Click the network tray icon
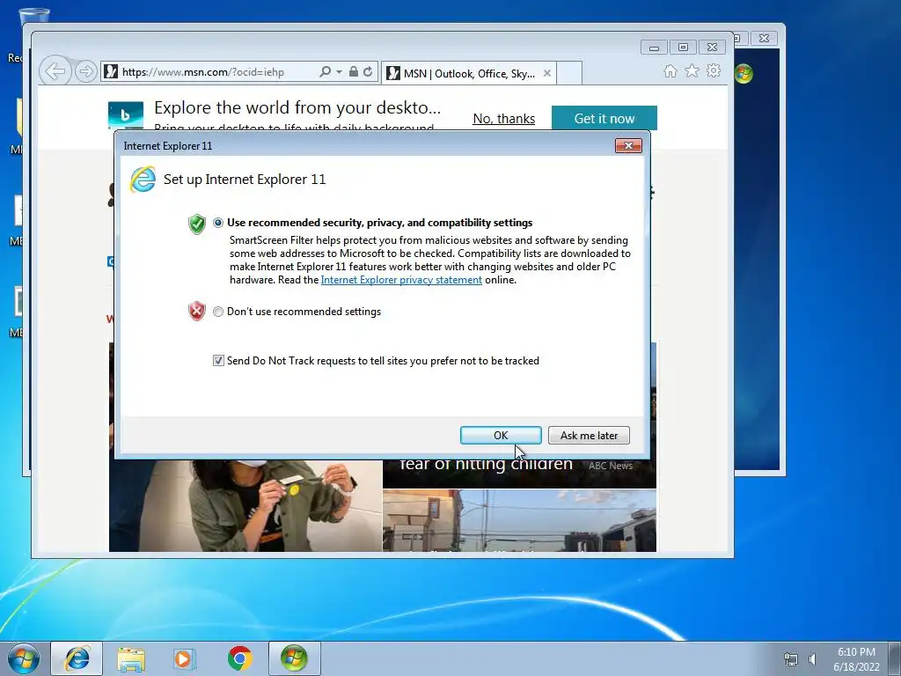This screenshot has width=901, height=676. point(791,659)
